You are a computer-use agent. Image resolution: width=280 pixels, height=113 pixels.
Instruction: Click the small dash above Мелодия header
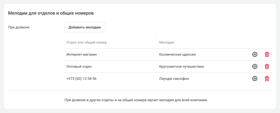(x=156, y=36)
